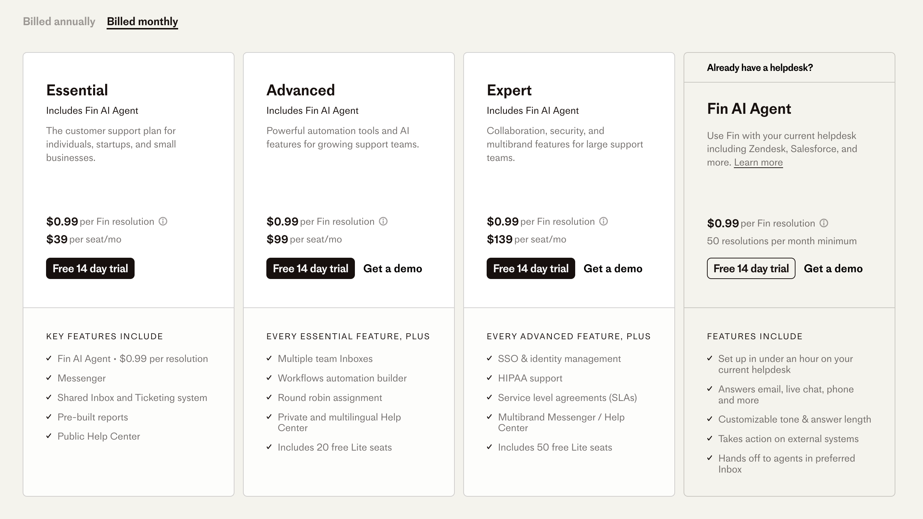Click the info icon in the Fin AI Agent panel
Viewport: 923px width, 519px height.
(x=824, y=223)
